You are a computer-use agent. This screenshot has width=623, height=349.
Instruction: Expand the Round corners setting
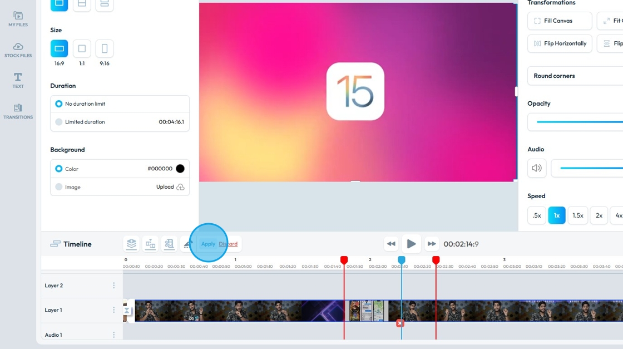[x=575, y=76]
